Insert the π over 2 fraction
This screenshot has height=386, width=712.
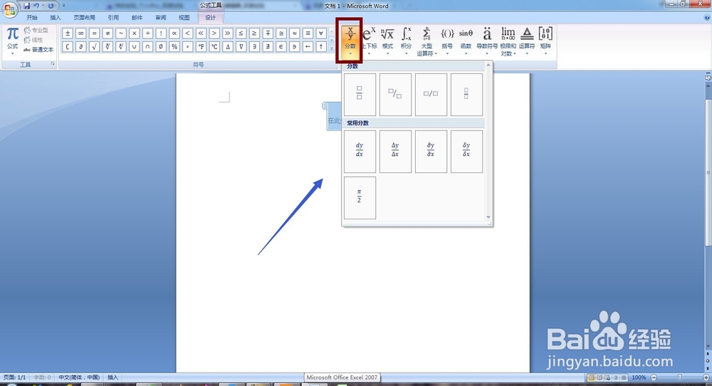[360, 198]
